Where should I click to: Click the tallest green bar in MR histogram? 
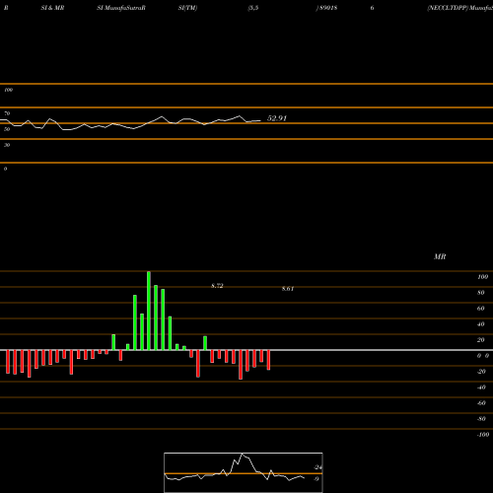coord(149,311)
